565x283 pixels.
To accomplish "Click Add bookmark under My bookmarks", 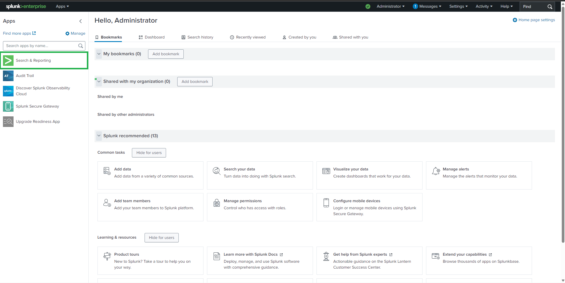I will (x=166, y=54).
